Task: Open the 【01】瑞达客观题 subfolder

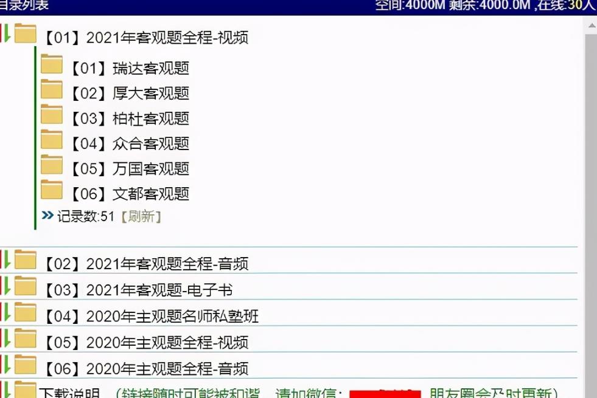Action: (x=130, y=69)
